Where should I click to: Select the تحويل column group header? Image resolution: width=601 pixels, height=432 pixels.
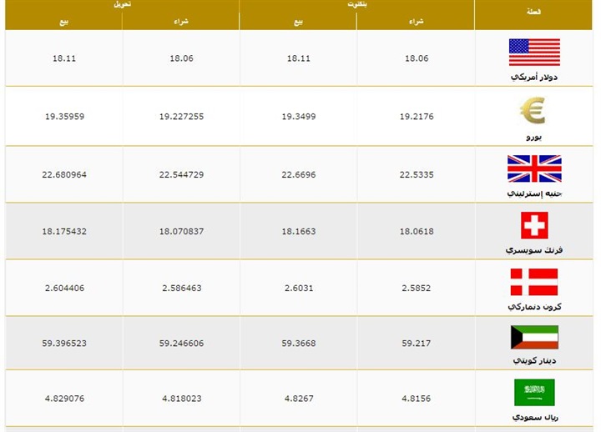point(122,5)
